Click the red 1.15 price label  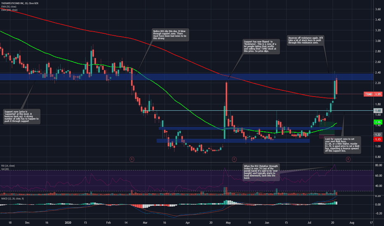click(378, 140)
